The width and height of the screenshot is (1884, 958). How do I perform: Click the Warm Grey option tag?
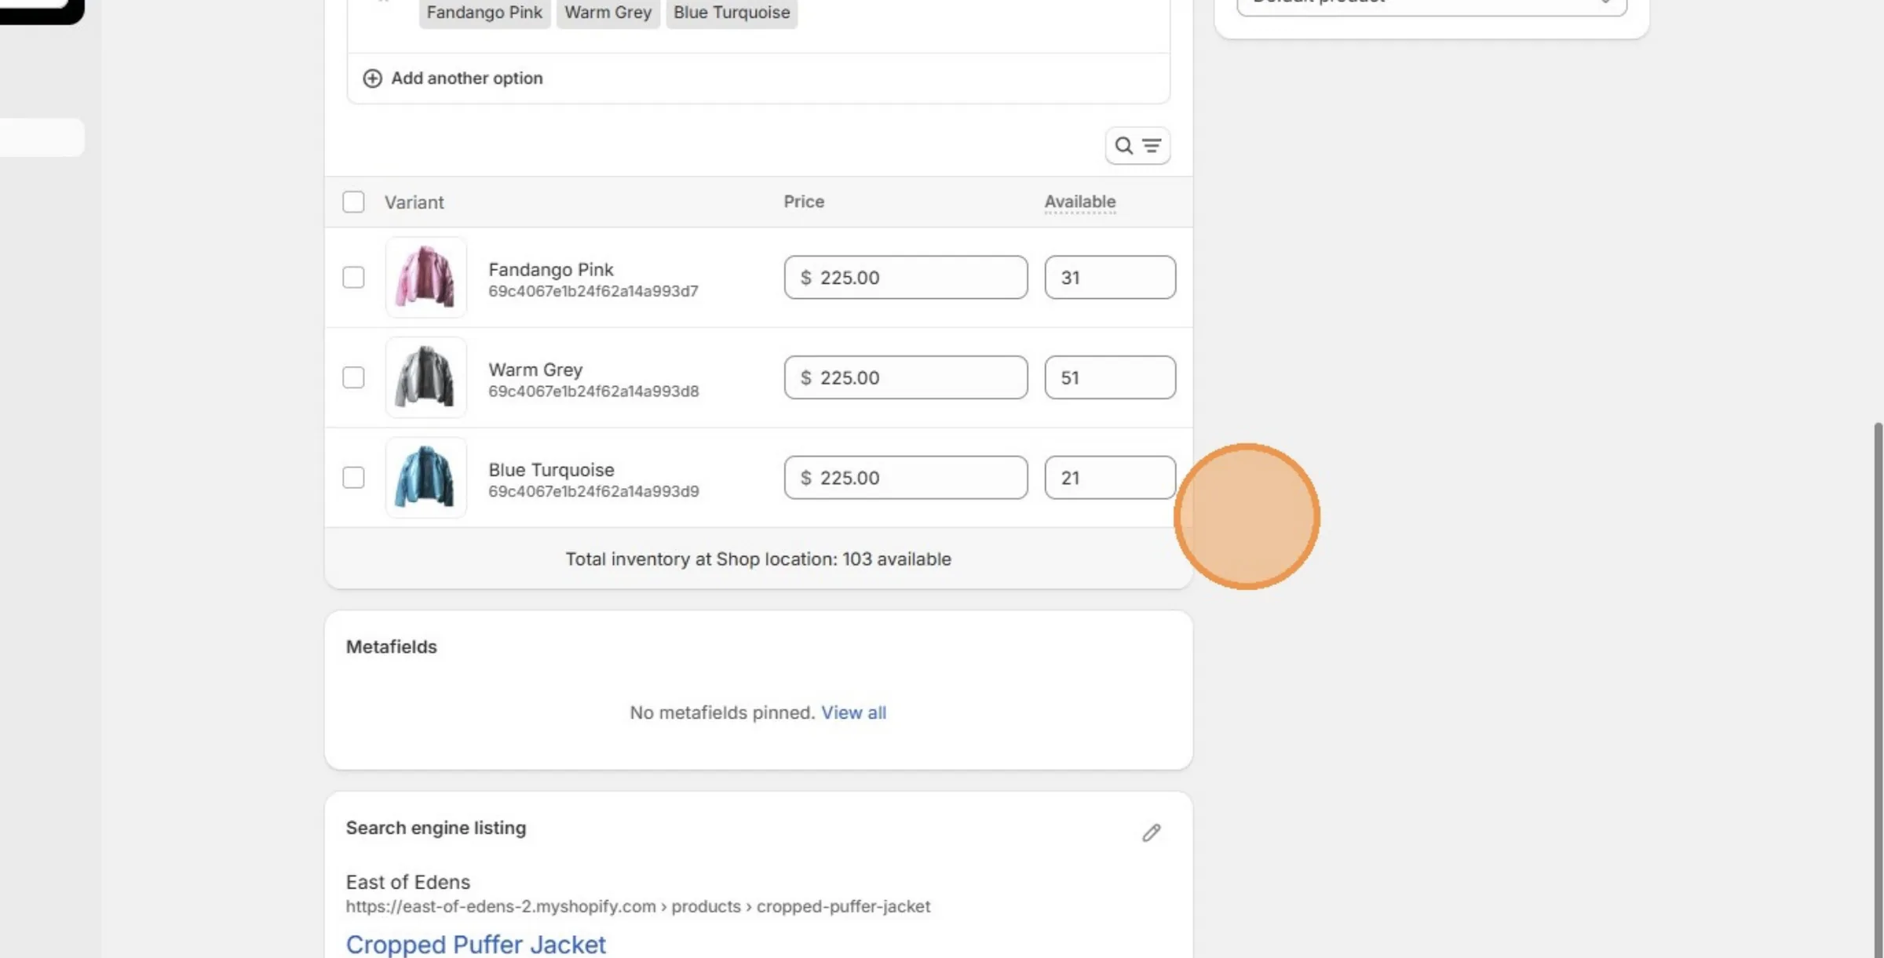pos(608,13)
